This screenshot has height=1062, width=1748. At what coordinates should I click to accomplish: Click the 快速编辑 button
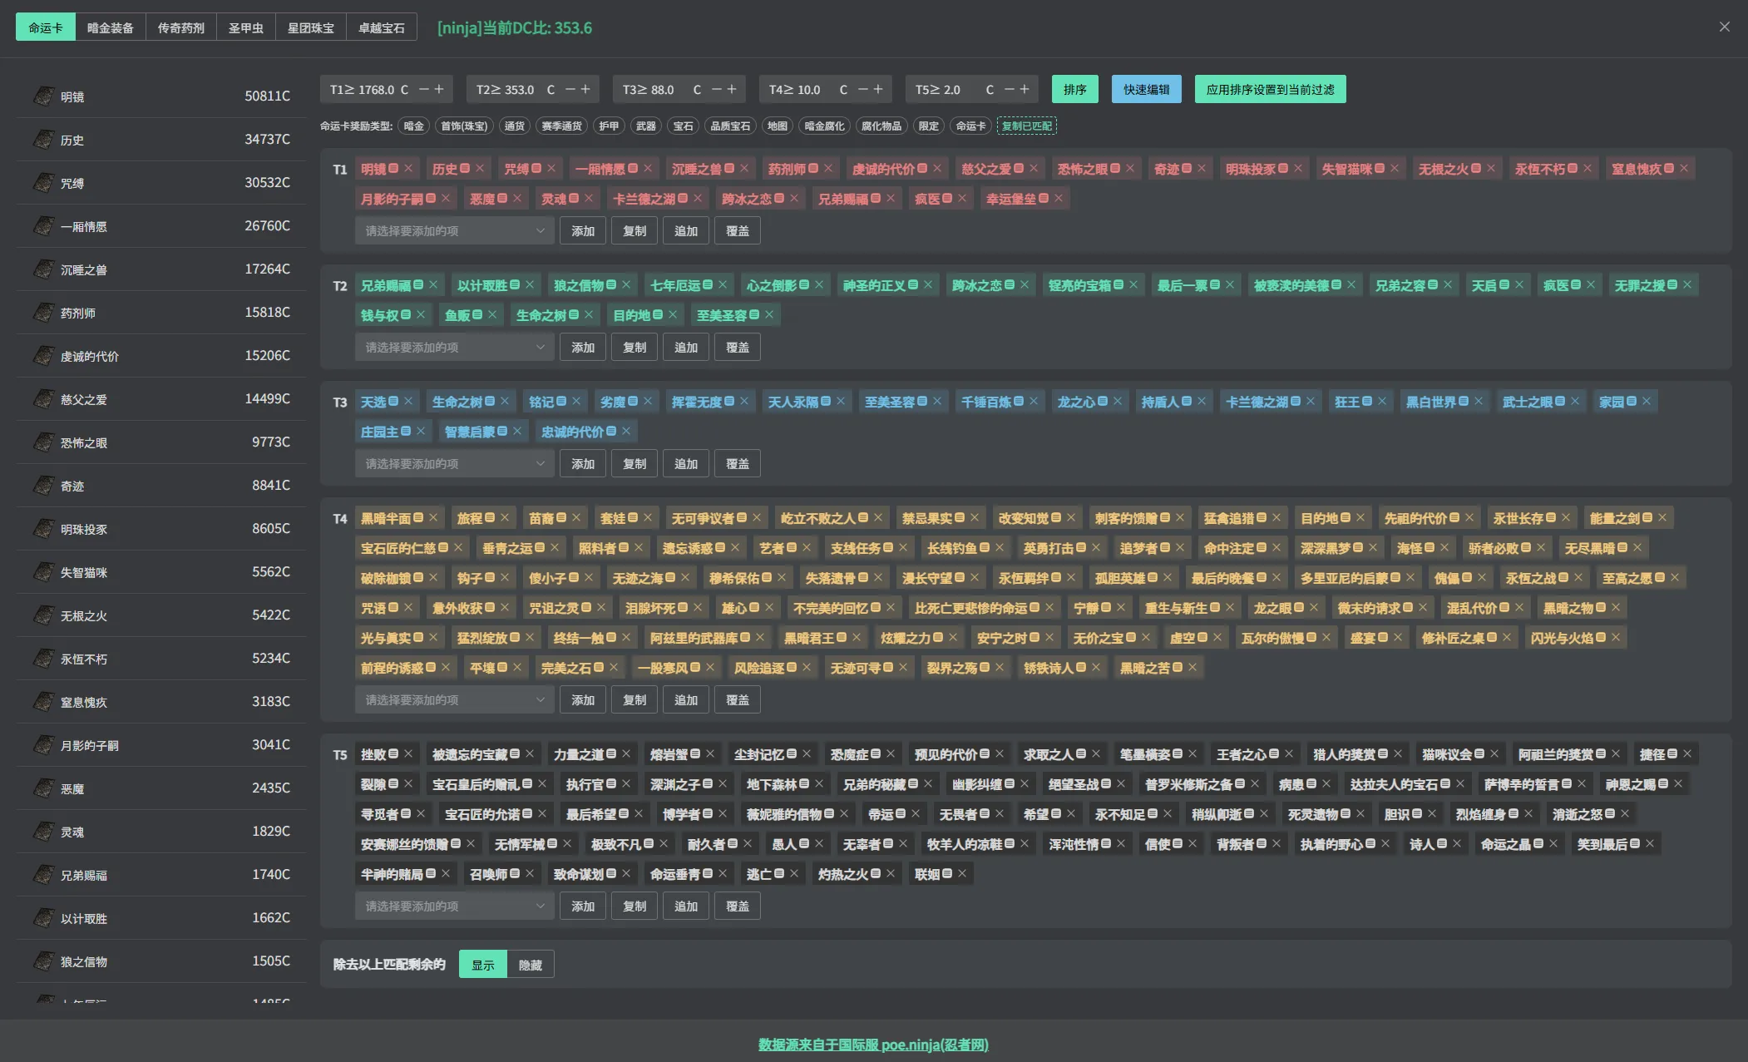[1147, 89]
